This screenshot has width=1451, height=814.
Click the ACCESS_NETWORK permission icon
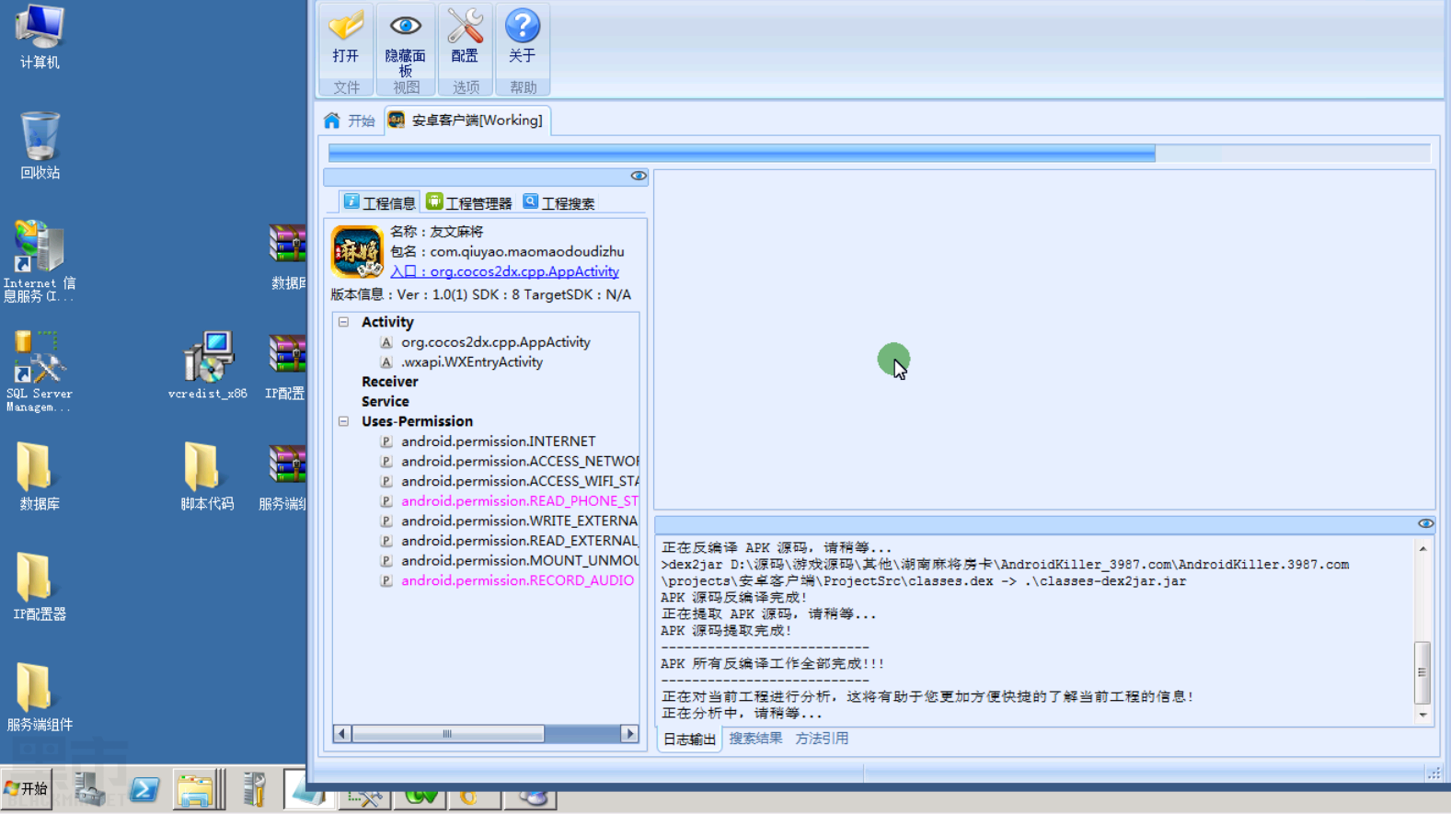tap(386, 462)
